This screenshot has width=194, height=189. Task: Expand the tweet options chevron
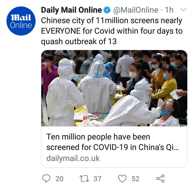[x=183, y=10]
